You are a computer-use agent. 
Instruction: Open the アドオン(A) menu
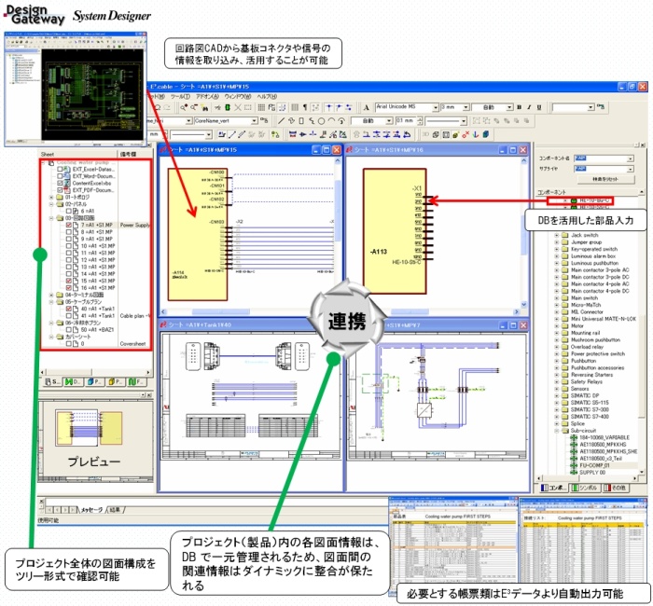coord(207,97)
